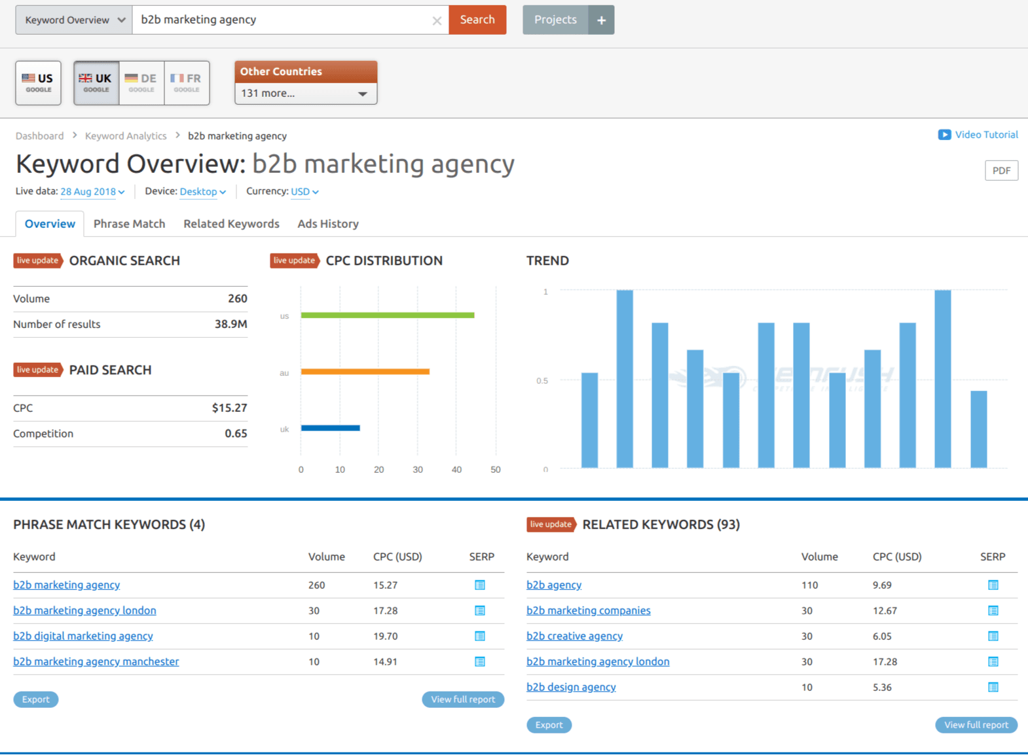Click blue UK bar in CPC distribution

[331, 428]
